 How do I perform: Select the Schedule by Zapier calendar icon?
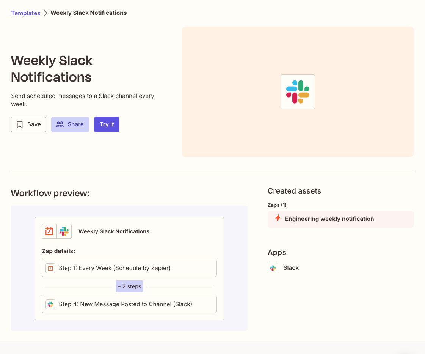49,231
